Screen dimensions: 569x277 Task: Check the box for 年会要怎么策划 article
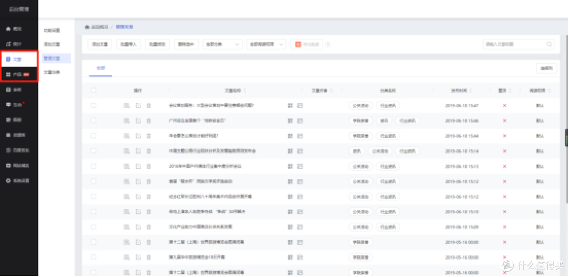pos(93,136)
